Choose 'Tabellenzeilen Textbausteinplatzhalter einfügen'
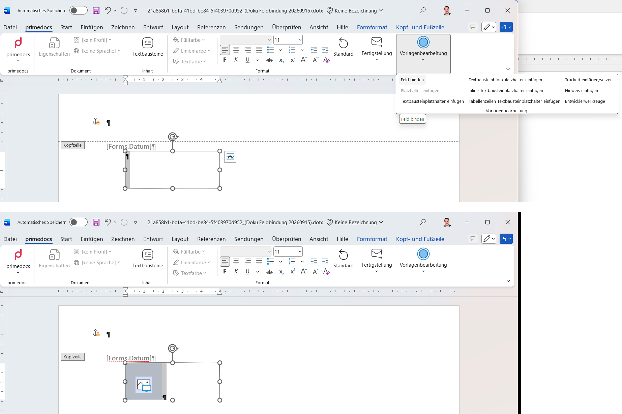The image size is (622, 414). click(x=514, y=101)
